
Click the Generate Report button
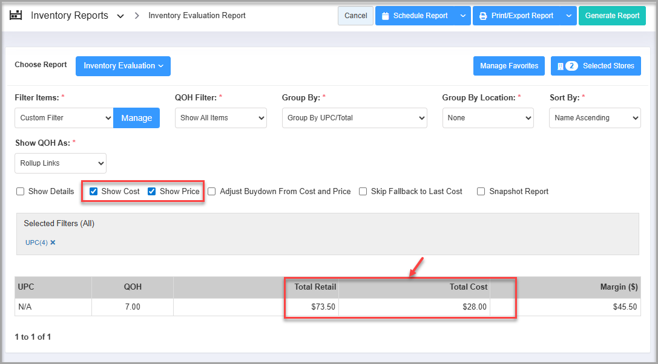(612, 16)
